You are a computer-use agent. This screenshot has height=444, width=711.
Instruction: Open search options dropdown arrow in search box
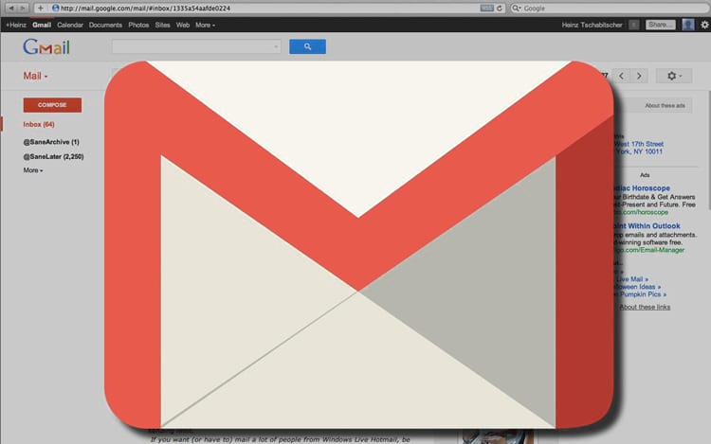(x=275, y=46)
